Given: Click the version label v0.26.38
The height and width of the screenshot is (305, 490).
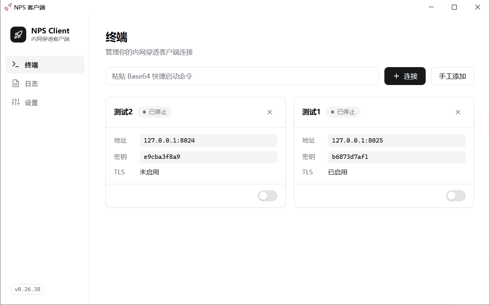Looking at the screenshot, I should pyautogui.click(x=27, y=289).
